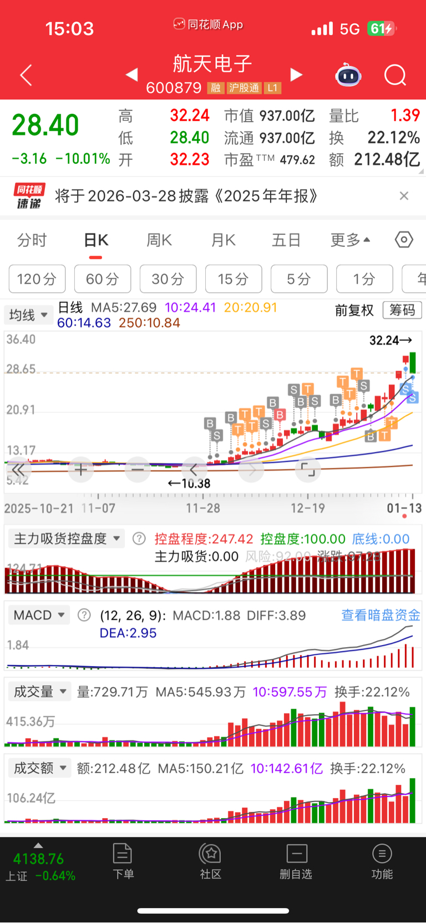Tap the 32.24 high price label on chart

(x=390, y=340)
